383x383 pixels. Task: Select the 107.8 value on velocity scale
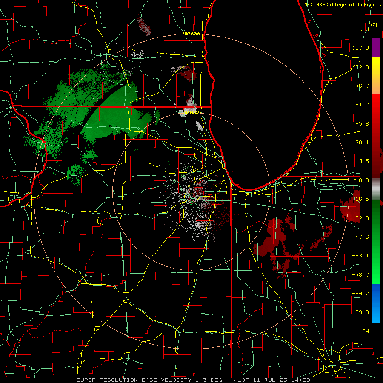pos(360,48)
